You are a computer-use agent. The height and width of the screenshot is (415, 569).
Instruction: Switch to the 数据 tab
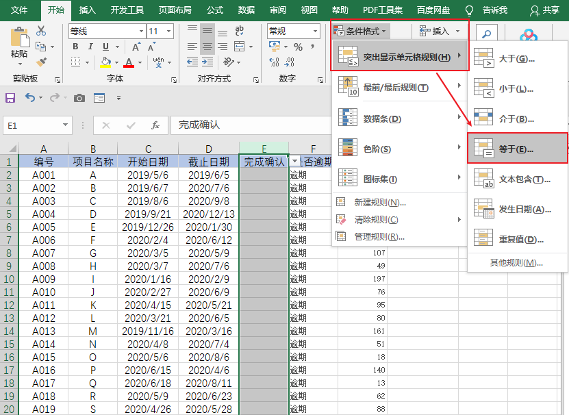[246, 10]
